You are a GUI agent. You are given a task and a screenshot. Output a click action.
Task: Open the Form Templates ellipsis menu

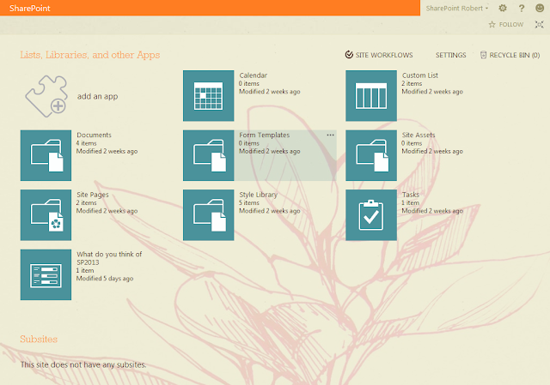tap(330, 135)
